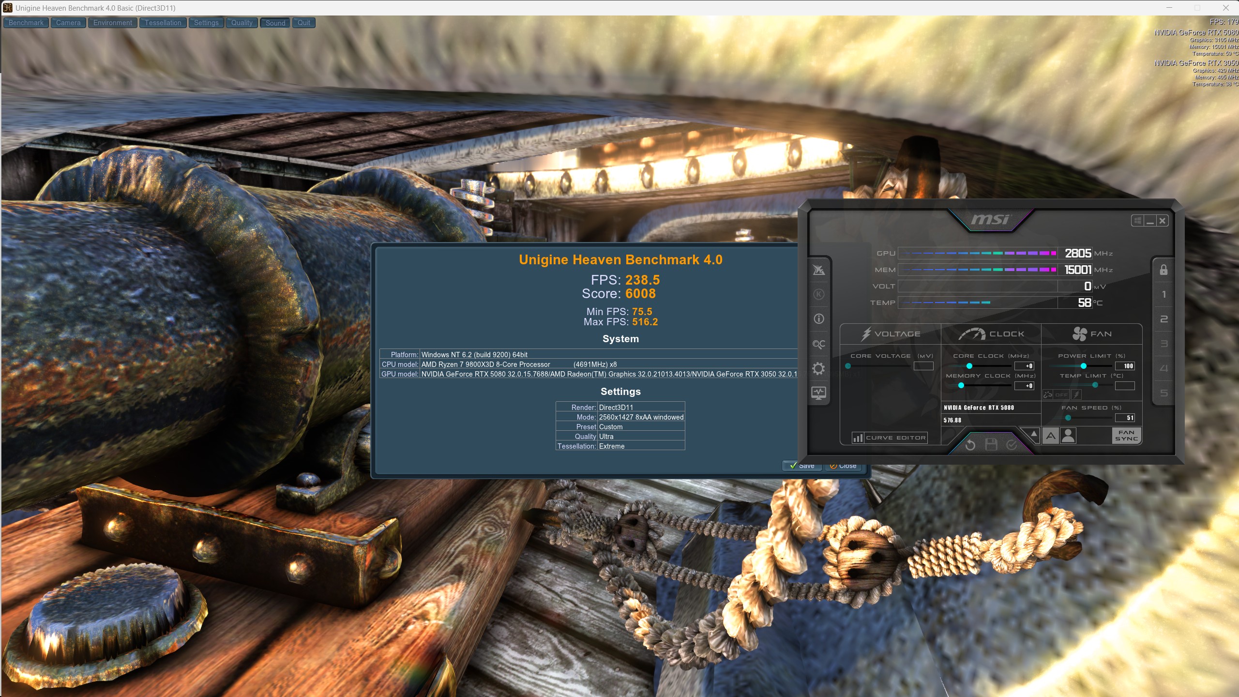The width and height of the screenshot is (1239, 697).
Task: Select Afterburner profile slot 2
Action: click(1164, 319)
